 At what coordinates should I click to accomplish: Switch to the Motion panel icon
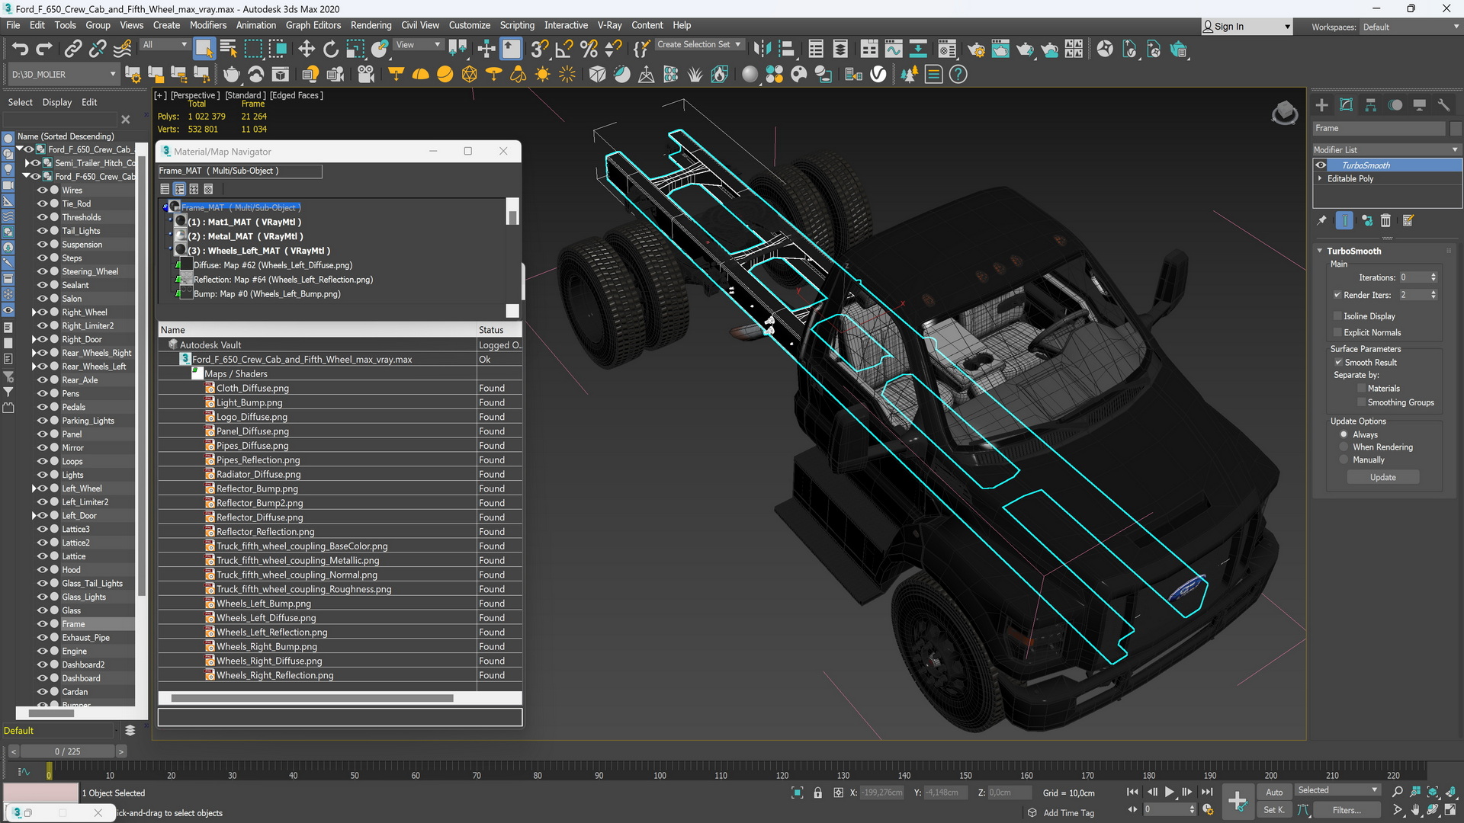[x=1395, y=105]
